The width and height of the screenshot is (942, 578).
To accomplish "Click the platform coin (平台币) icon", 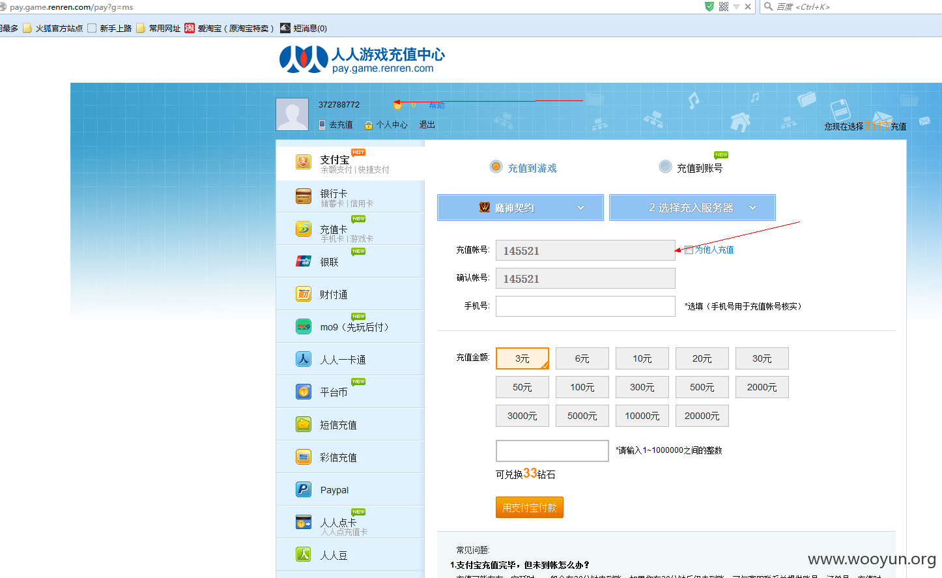I will coord(304,392).
